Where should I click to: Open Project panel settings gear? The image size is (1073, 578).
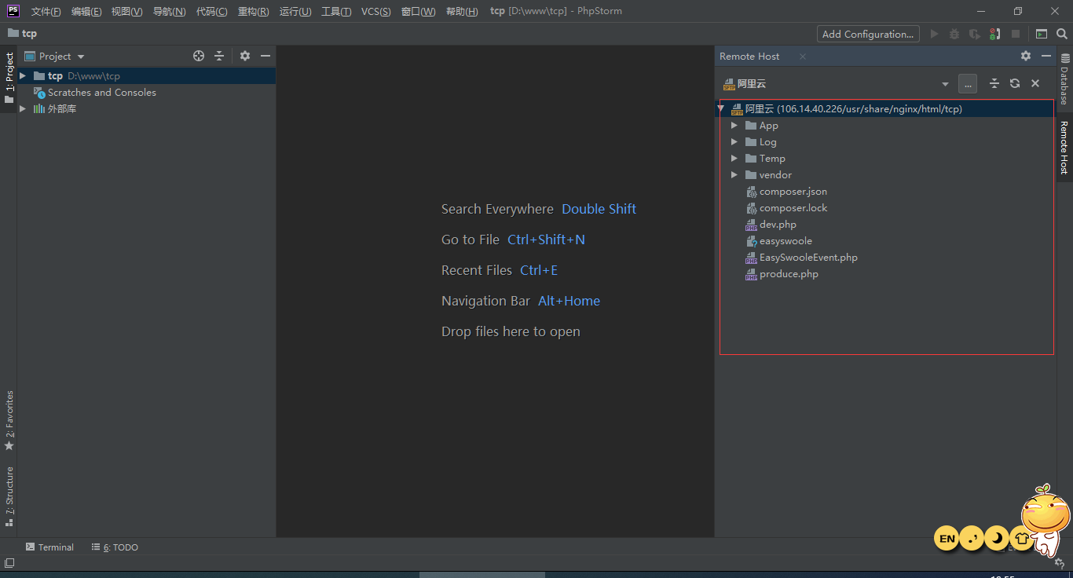245,56
